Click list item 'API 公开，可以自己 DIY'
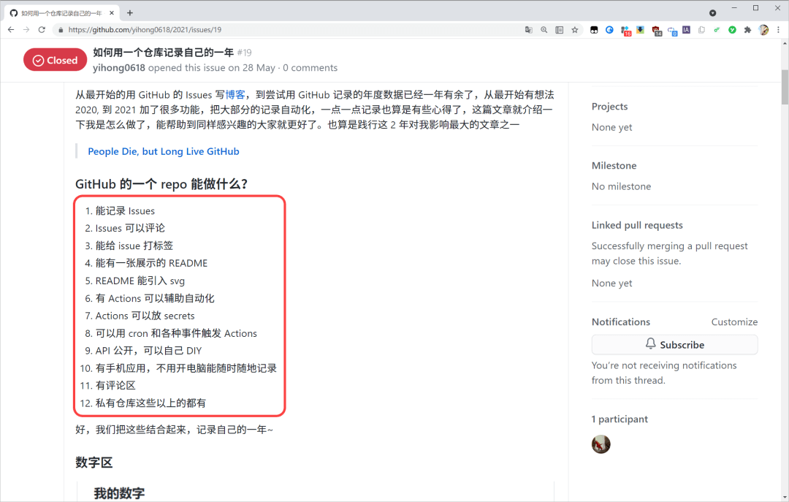This screenshot has height=502, width=789. pos(148,351)
